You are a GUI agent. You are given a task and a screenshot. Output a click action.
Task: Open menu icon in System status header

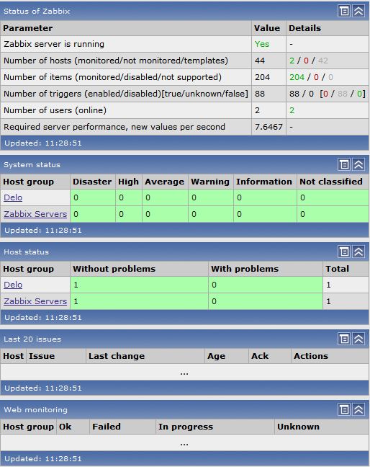click(344, 164)
